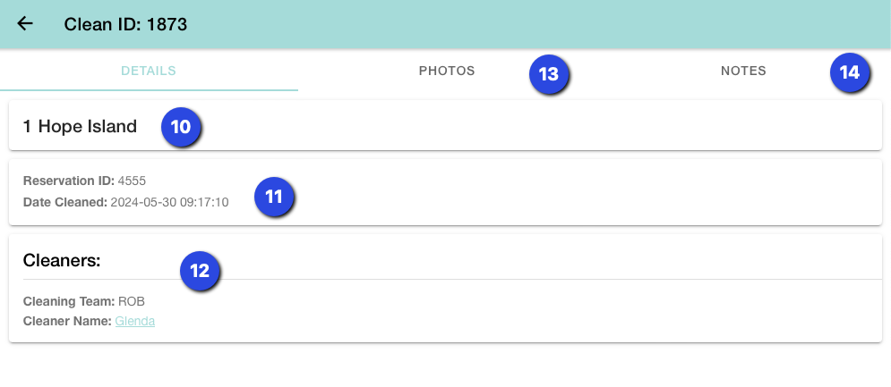Click the back arrow icon
This screenshot has width=891, height=387.
25,24
